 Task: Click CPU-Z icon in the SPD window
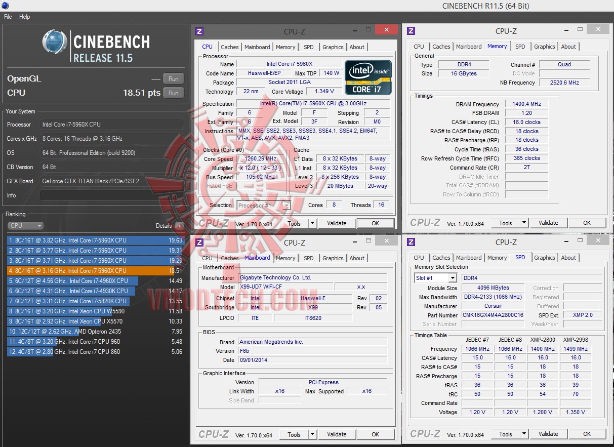[411, 242]
